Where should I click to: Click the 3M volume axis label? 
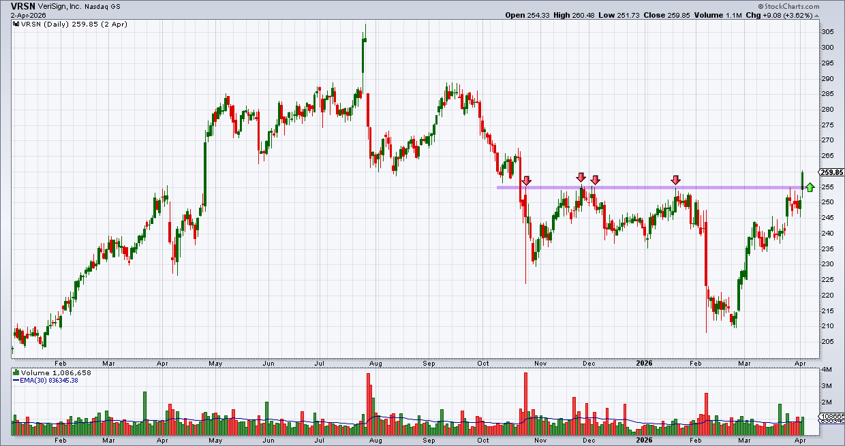click(x=826, y=386)
